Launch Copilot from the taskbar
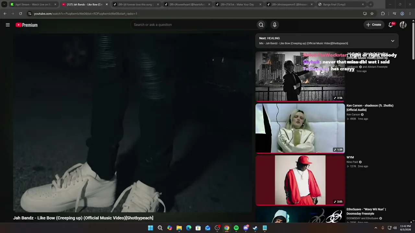The width and height of the screenshot is (415, 233). (170, 228)
